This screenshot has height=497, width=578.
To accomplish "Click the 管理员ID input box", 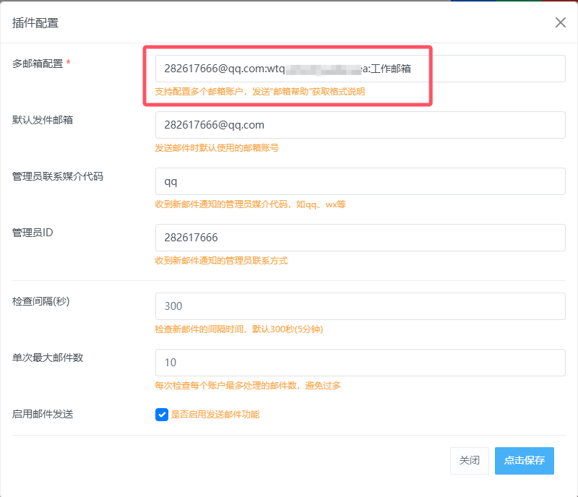I will click(x=360, y=238).
